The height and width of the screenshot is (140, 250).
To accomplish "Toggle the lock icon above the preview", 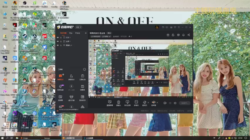I will pos(173,35).
